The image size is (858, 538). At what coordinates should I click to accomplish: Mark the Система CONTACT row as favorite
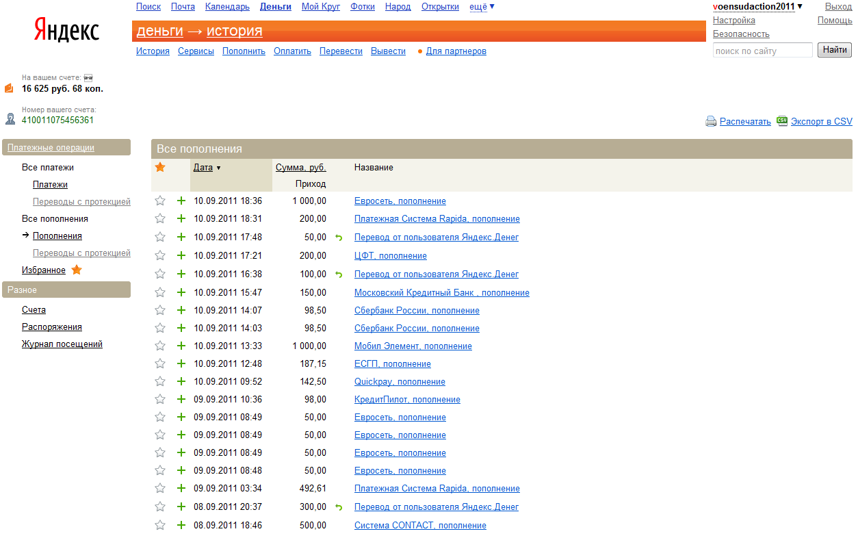160,525
